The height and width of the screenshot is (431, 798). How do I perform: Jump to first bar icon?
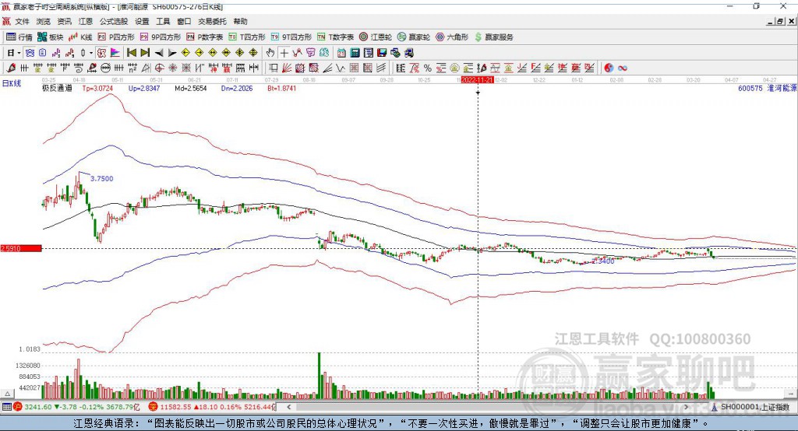(132, 53)
